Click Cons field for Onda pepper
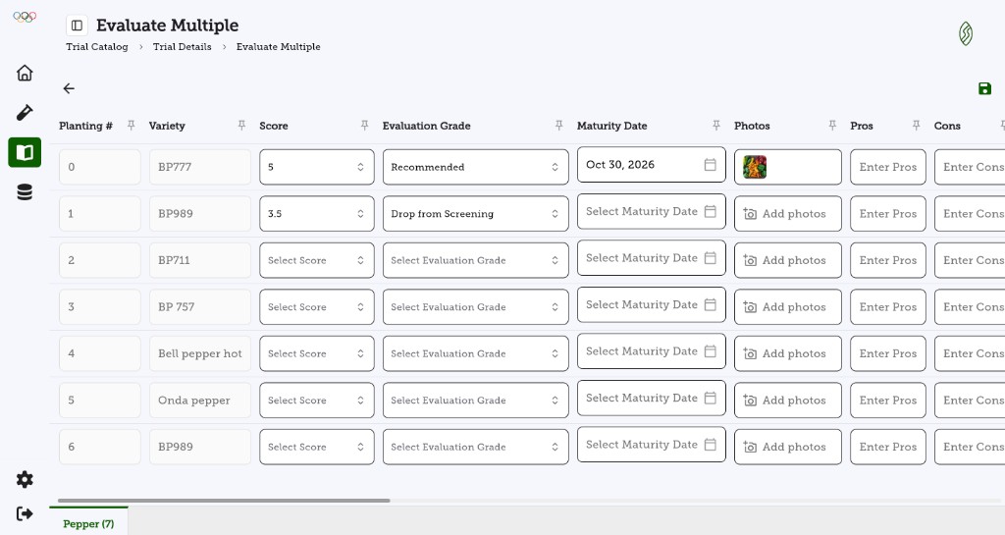Viewport: 1005px width, 535px height. point(970,401)
